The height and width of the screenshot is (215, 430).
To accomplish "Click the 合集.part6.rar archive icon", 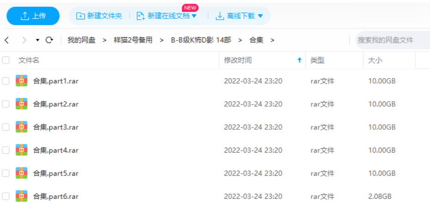I will (x=21, y=196).
